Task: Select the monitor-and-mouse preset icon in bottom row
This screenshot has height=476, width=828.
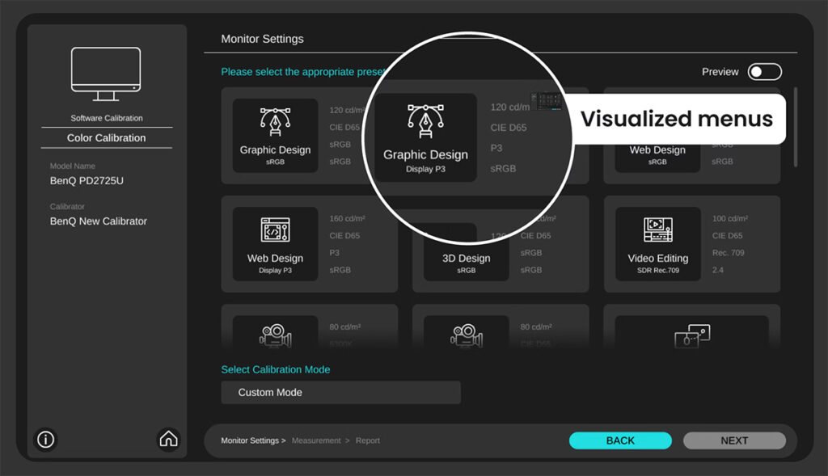Action: (x=691, y=334)
